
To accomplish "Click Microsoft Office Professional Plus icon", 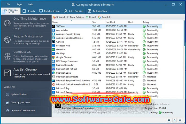I will 53,84.
